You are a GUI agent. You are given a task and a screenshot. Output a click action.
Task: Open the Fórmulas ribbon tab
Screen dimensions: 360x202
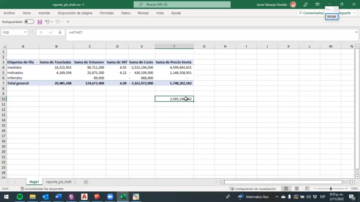[x=107, y=13]
